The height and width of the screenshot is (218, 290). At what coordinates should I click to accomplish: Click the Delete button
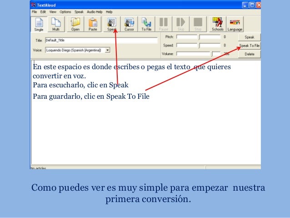[x=249, y=54]
